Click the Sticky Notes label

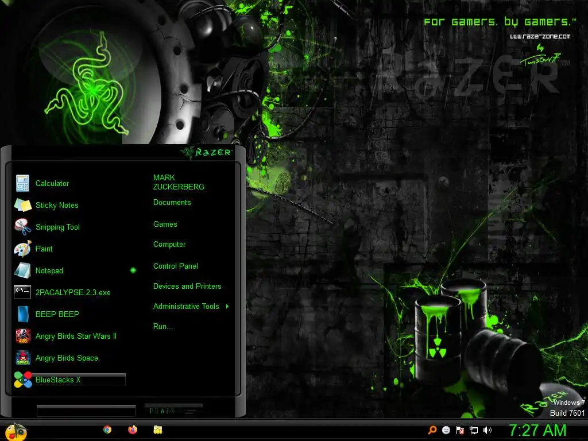[57, 205]
